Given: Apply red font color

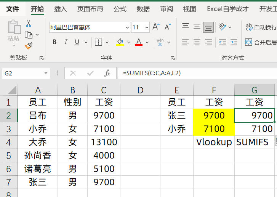Looking at the screenshot, I should tap(139, 42).
